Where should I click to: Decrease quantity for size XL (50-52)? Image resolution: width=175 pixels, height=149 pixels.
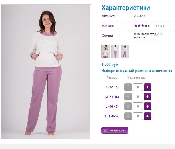pyautogui.click(x=128, y=116)
